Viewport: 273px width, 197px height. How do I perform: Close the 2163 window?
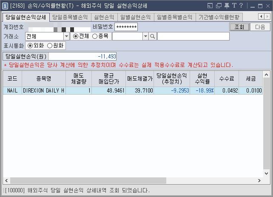pos(268,6)
